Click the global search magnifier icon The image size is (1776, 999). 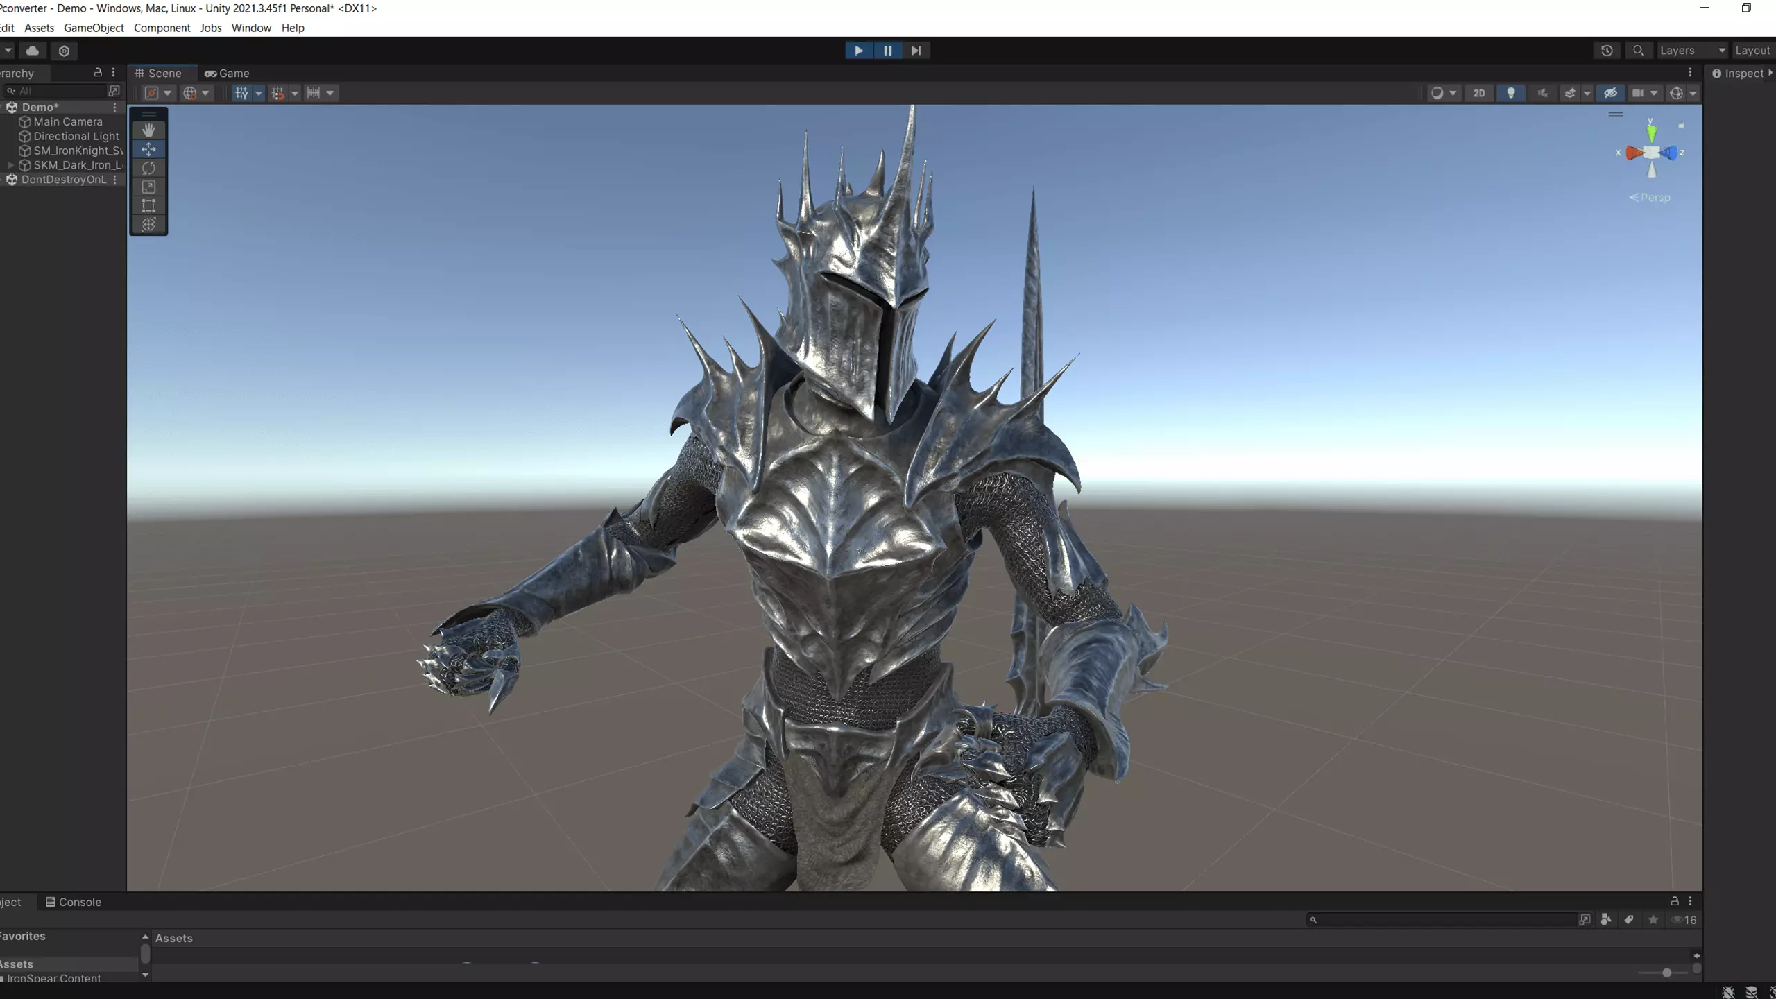click(x=1638, y=51)
